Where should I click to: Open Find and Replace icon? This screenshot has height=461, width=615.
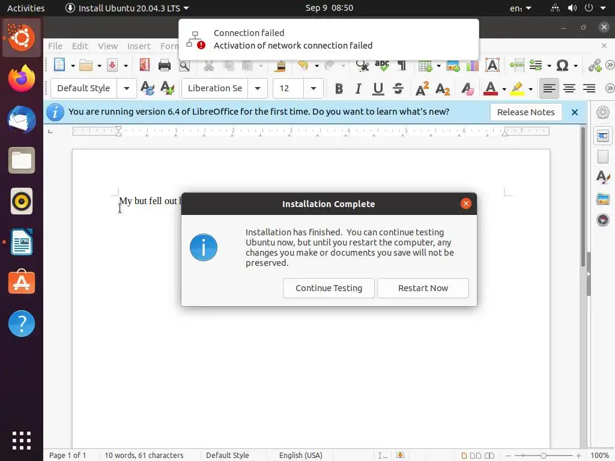click(362, 65)
